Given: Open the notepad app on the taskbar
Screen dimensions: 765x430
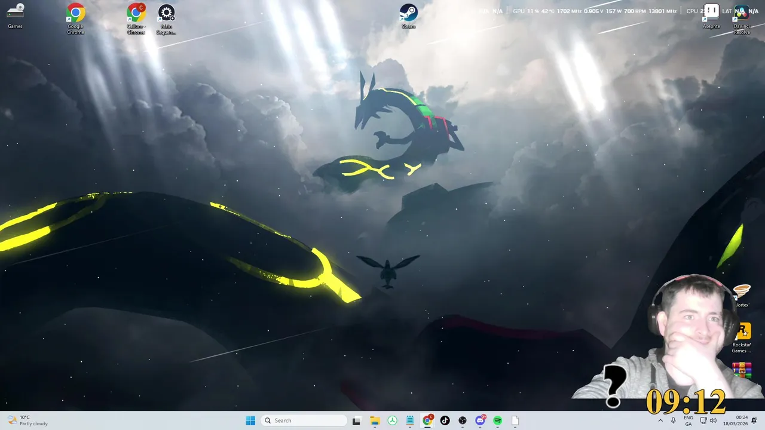Looking at the screenshot, I should click(409, 420).
